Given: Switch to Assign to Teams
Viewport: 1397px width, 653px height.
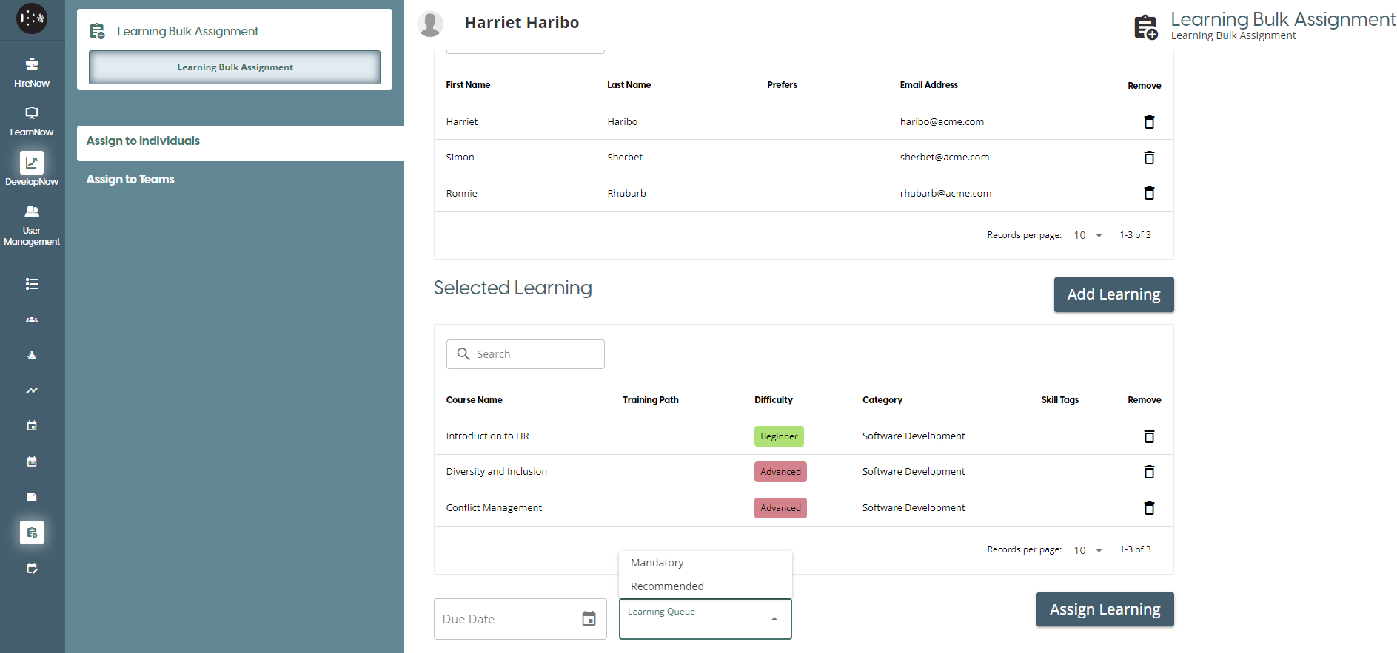Looking at the screenshot, I should (x=130, y=179).
